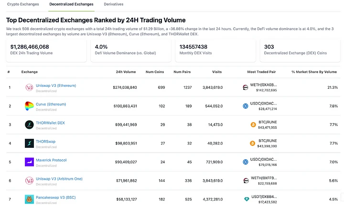This screenshot has width=344, height=206.
Task: Open the Curve (Ethereum) exchange link
Action: click(x=51, y=104)
